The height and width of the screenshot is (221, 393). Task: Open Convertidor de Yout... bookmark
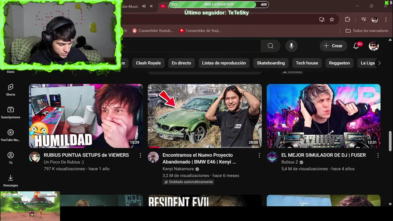[200, 31]
